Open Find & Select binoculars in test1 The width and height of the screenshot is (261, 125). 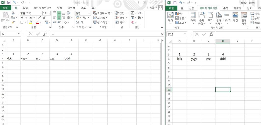click(139, 17)
